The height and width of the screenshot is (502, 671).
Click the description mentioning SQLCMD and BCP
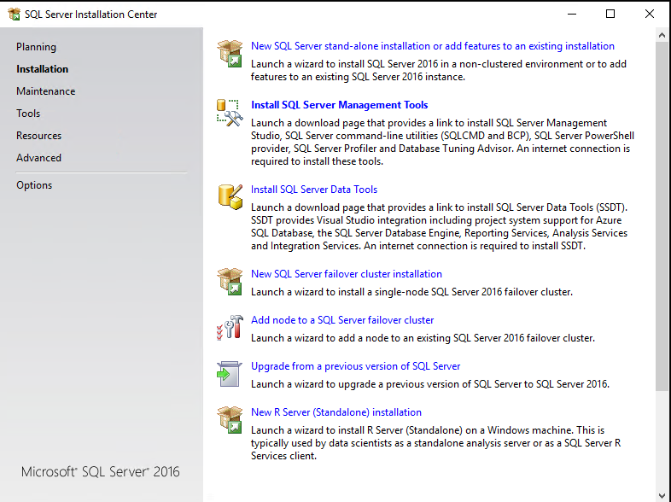pyautogui.click(x=442, y=142)
